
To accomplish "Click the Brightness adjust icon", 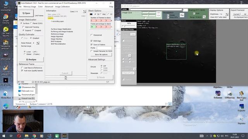I will 227,14.
